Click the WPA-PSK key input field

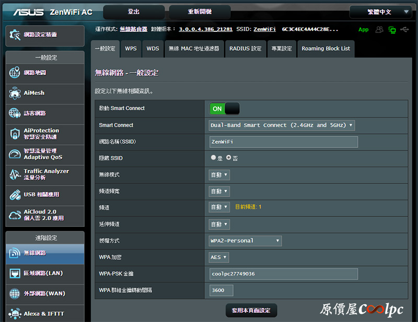tap(284, 274)
